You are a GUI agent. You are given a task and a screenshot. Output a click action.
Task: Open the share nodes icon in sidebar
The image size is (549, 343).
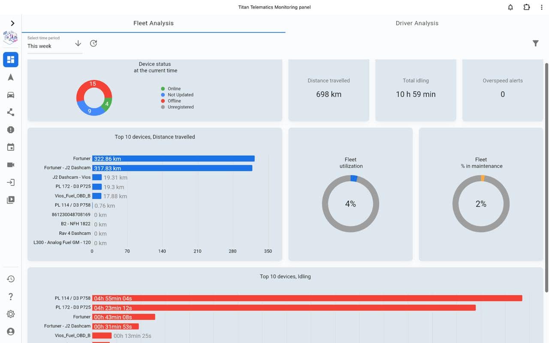(11, 112)
